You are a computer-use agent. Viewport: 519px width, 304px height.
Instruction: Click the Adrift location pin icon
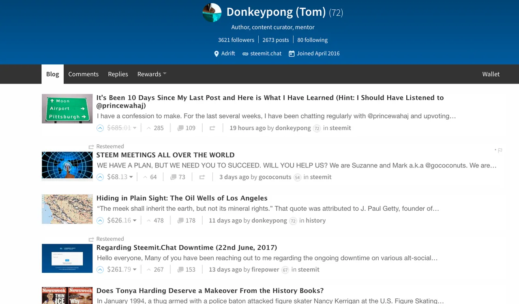pos(217,54)
